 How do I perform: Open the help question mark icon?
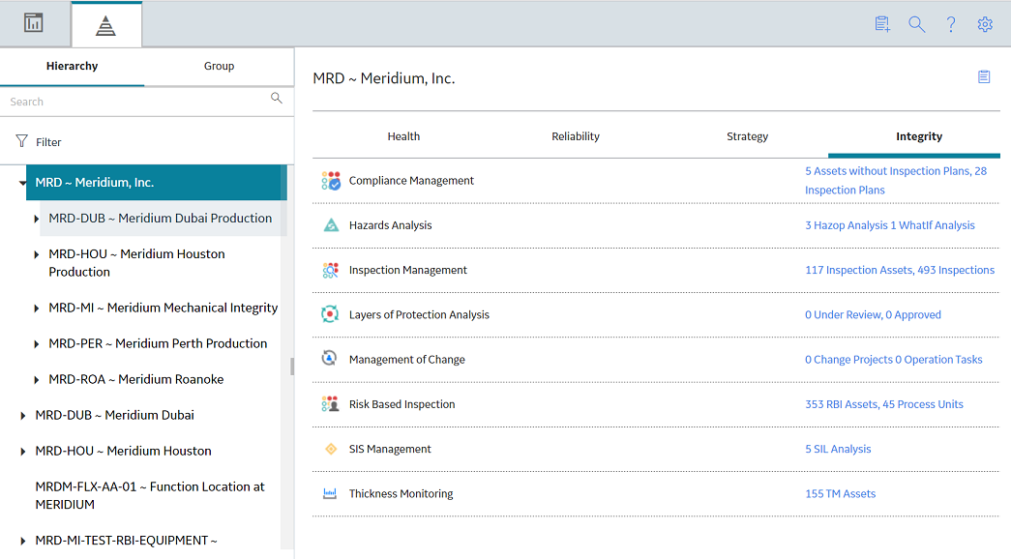(x=951, y=24)
